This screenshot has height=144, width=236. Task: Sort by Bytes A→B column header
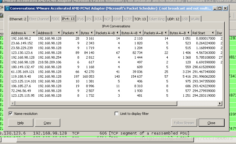(132, 33)
